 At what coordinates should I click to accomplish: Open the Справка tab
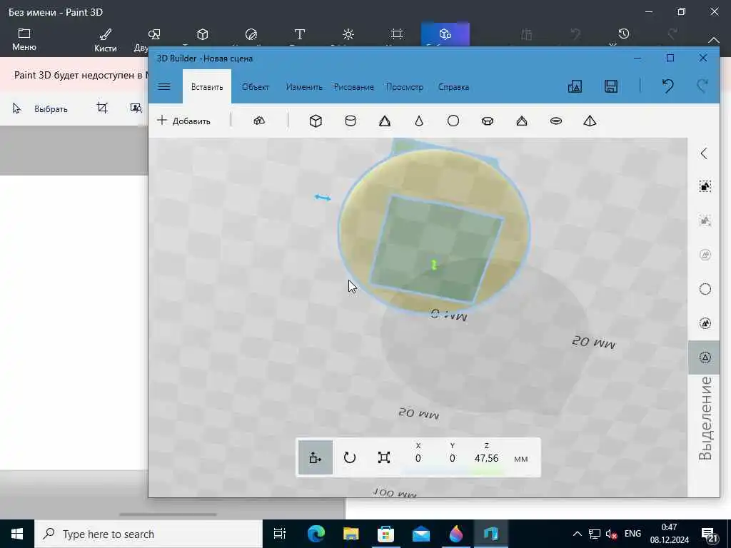click(453, 87)
